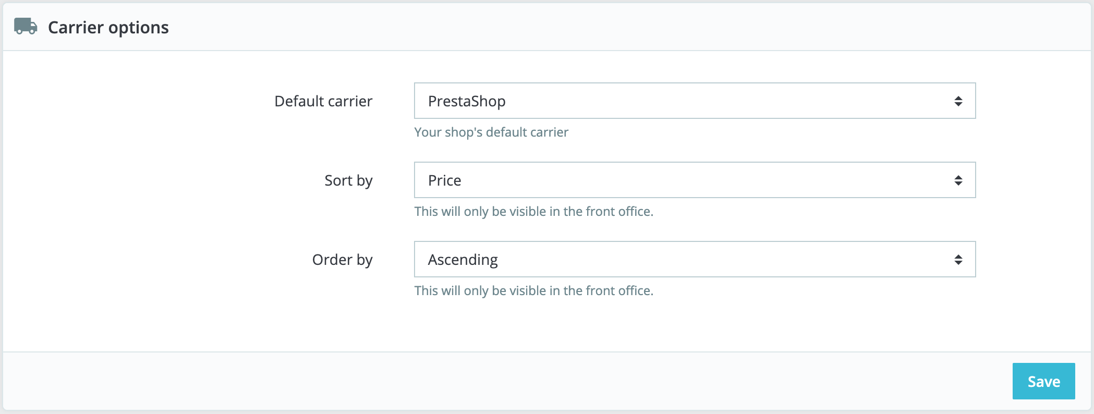Click the Order by field label

pyautogui.click(x=342, y=260)
